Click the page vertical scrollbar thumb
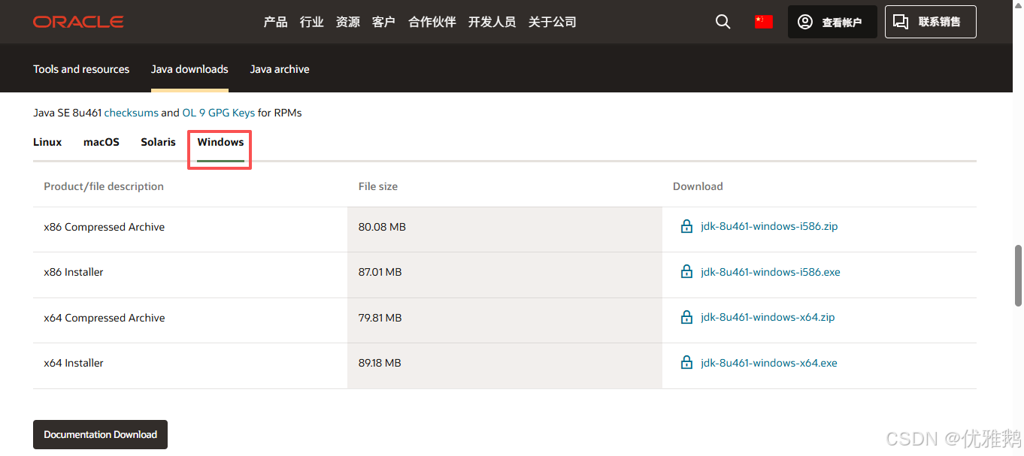The width and height of the screenshot is (1024, 456). (x=1019, y=275)
